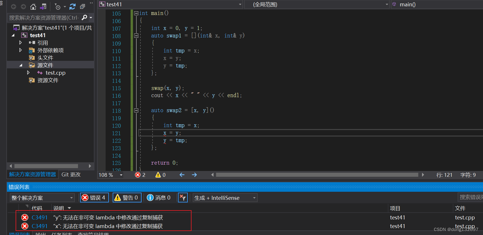Open the 108 % zoom dropdown

121,175
